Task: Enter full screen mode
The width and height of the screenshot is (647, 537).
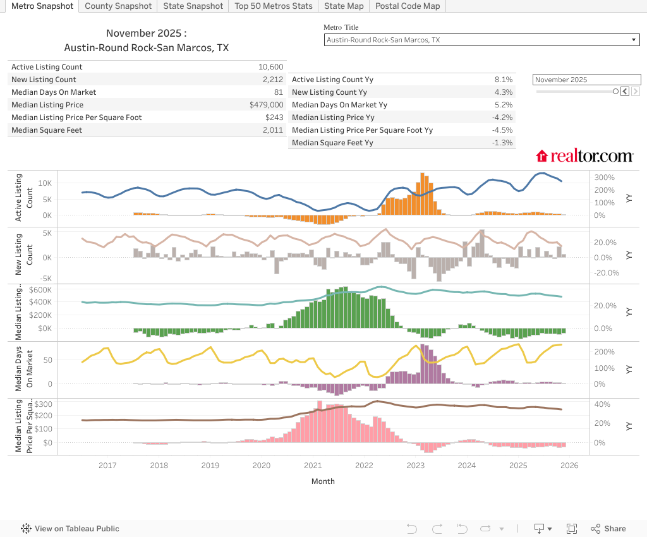Action: coord(572,529)
